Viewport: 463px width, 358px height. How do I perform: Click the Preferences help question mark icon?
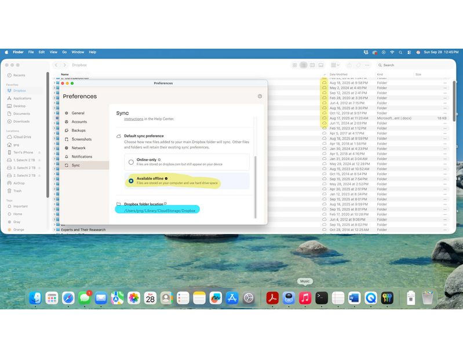coord(260,96)
